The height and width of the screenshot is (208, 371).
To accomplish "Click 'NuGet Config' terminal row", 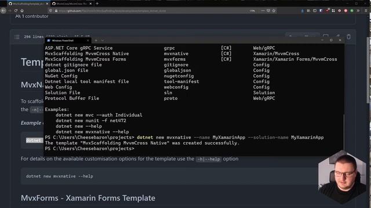I will [61, 76].
